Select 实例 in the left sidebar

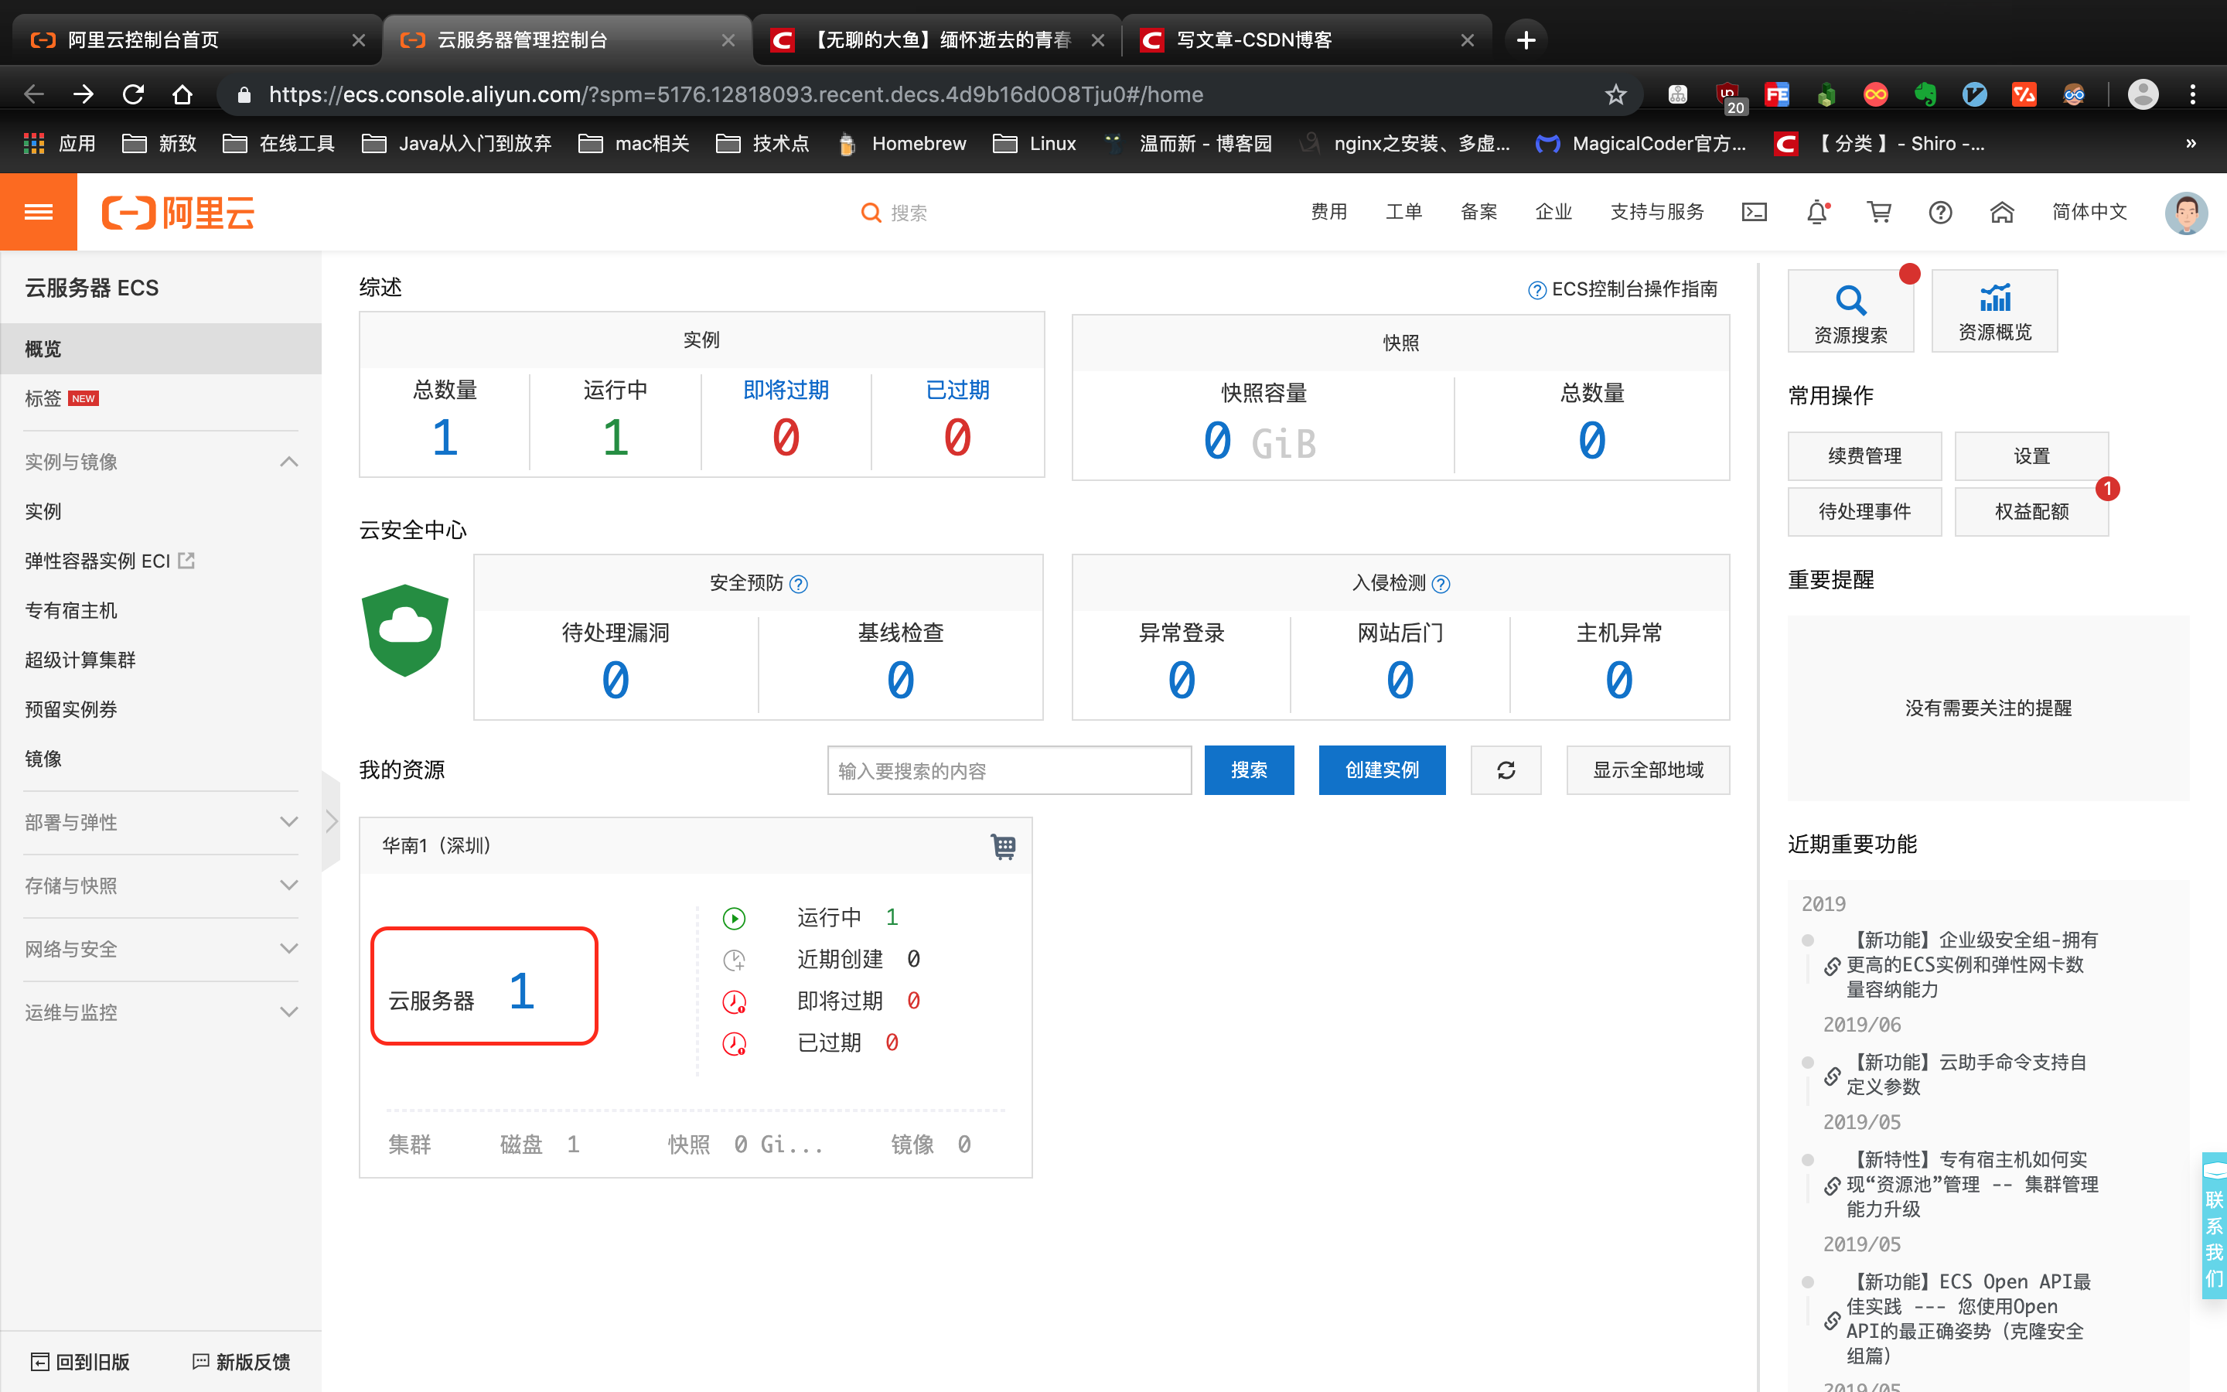pos(43,511)
